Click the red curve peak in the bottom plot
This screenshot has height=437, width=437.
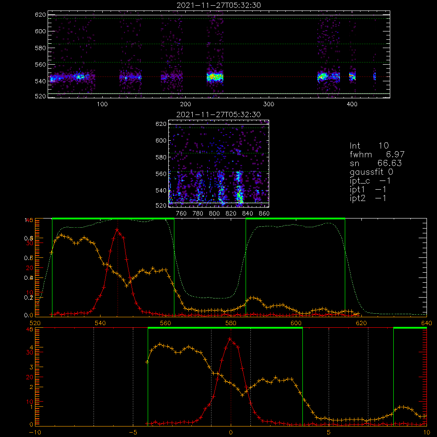(230, 339)
